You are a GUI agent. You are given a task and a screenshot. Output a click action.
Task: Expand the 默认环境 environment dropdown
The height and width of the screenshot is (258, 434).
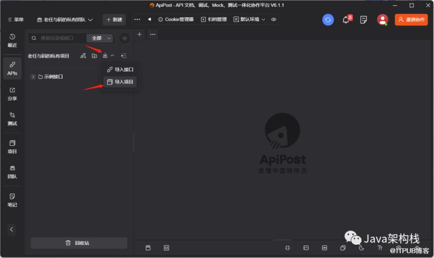tap(249, 20)
